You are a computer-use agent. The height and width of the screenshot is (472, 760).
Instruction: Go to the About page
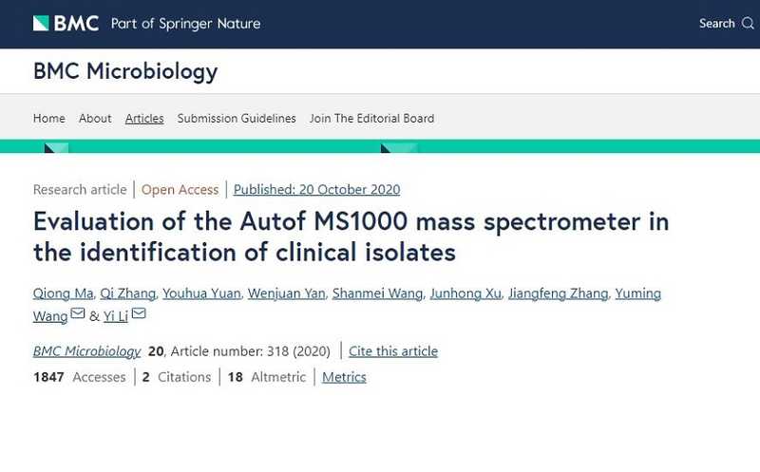point(95,119)
